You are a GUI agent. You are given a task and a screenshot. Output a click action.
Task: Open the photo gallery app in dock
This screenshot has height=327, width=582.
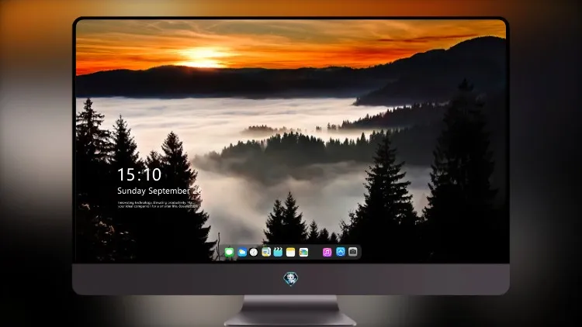click(x=303, y=252)
